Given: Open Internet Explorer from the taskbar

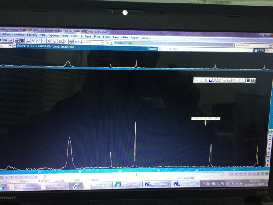Looking at the screenshot, I should click(76, 186).
